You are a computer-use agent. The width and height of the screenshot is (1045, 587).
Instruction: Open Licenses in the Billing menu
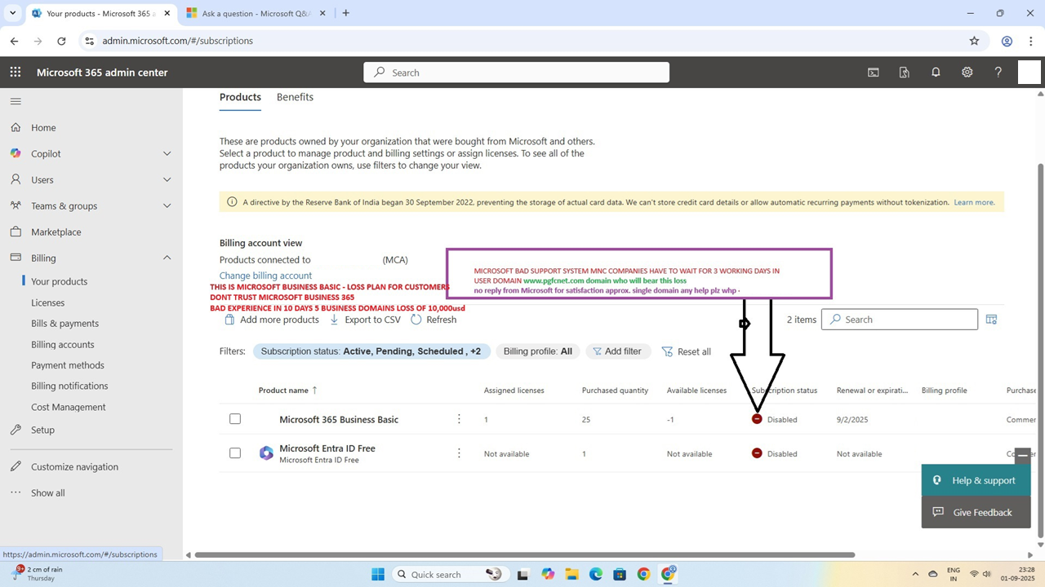pyautogui.click(x=48, y=302)
